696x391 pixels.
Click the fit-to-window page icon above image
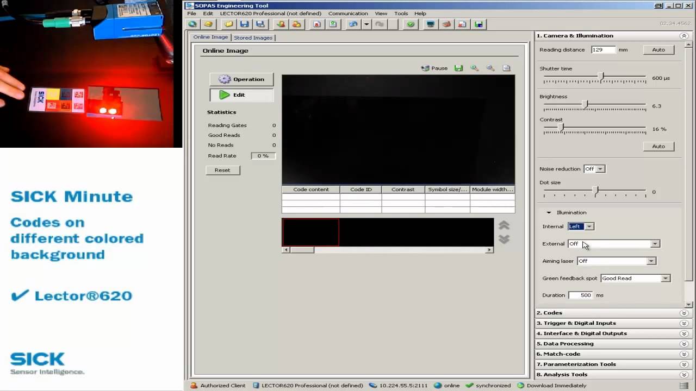click(x=507, y=68)
